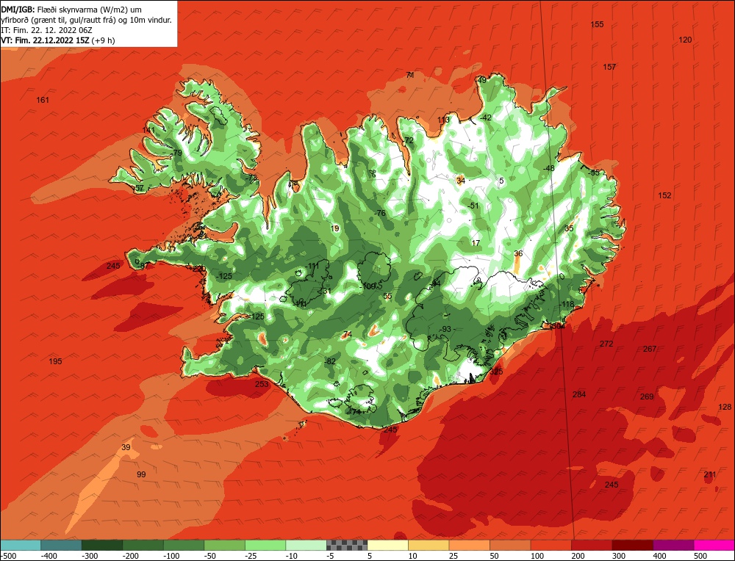Select the light green swatch between -25 and -10

265,545
